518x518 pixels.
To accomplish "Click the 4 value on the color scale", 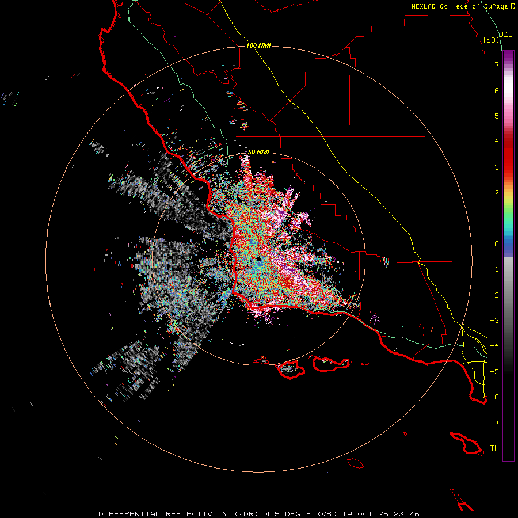I will click(497, 142).
